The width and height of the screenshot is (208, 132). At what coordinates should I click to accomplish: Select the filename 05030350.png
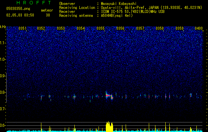tap(18, 9)
